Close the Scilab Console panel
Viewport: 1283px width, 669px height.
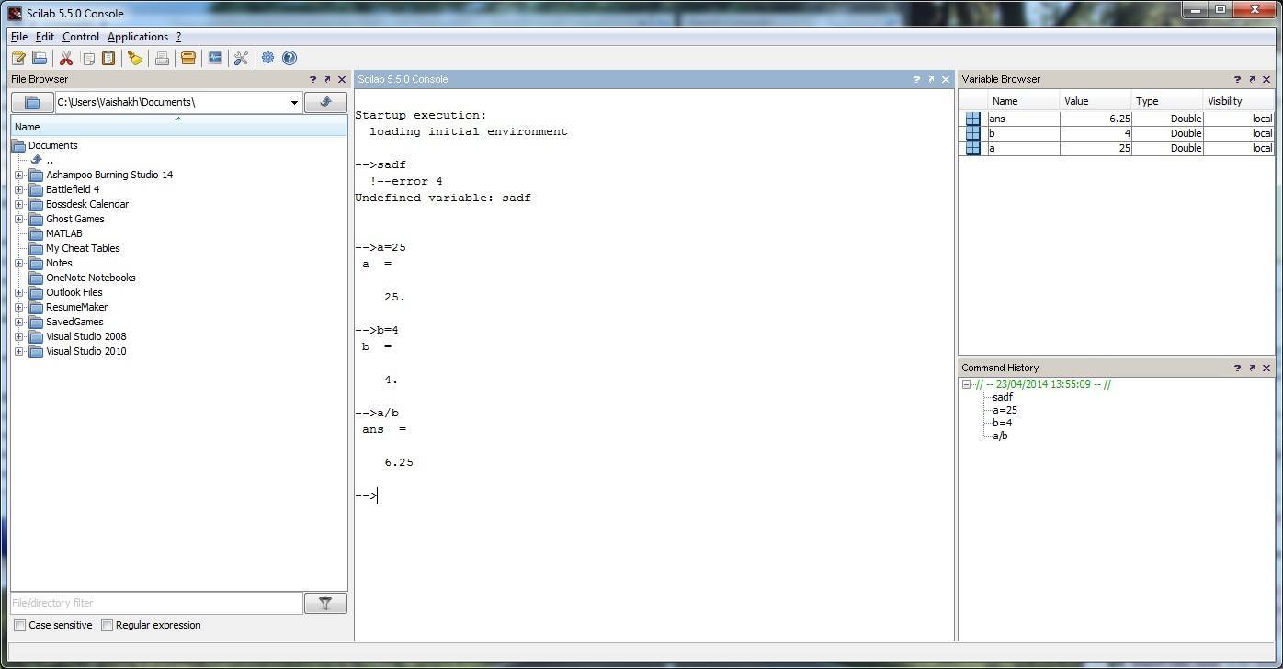(x=946, y=80)
